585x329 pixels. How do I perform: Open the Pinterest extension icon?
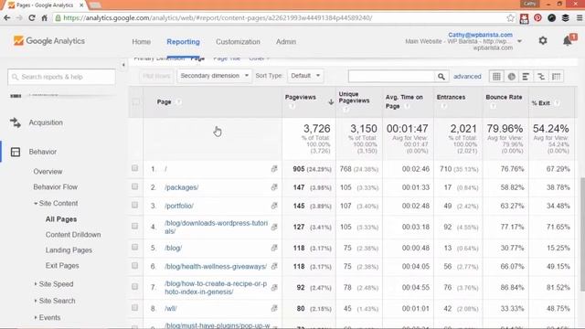coord(537,18)
